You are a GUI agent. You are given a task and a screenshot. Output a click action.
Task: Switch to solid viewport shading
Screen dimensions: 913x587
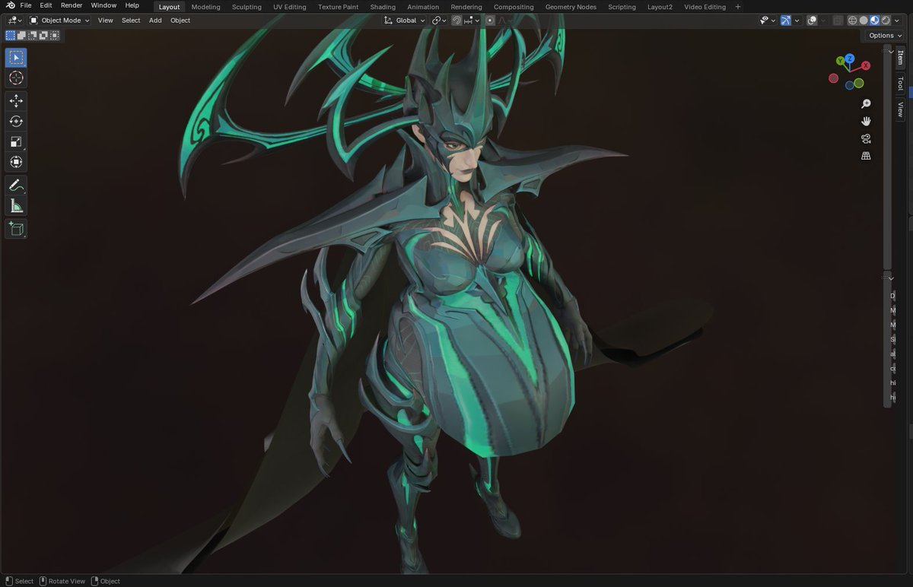pos(863,21)
